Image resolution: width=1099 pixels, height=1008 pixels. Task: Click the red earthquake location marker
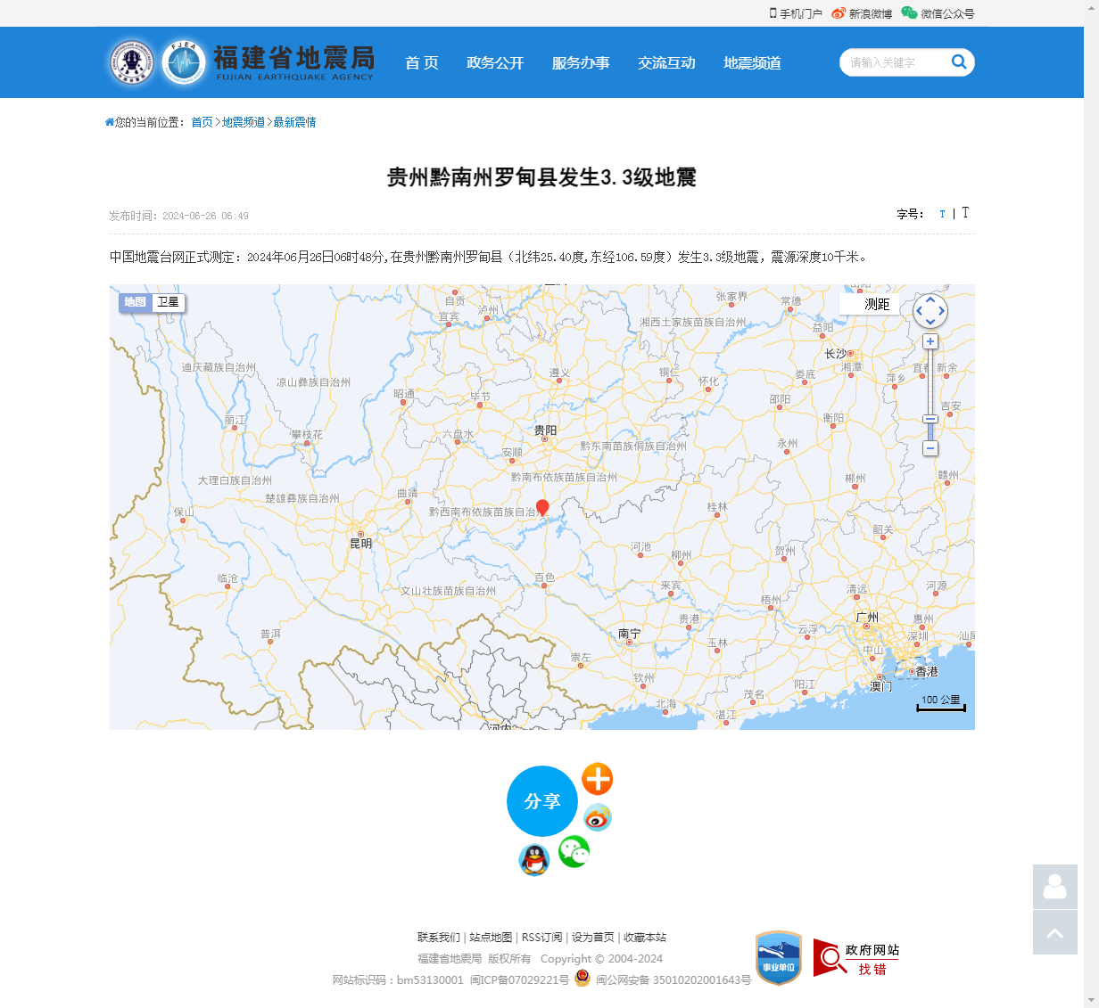[542, 508]
